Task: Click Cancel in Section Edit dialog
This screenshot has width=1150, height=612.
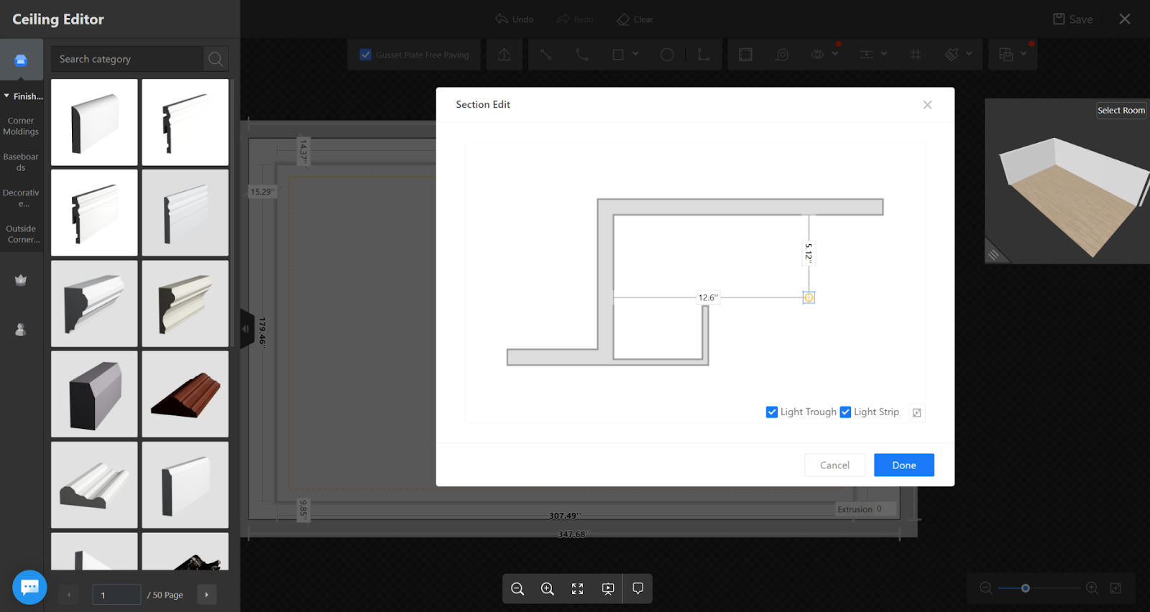Action: click(x=834, y=465)
